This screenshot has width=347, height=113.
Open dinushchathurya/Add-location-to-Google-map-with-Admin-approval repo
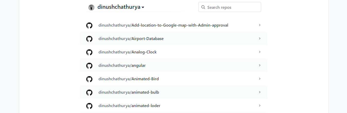click(163, 25)
